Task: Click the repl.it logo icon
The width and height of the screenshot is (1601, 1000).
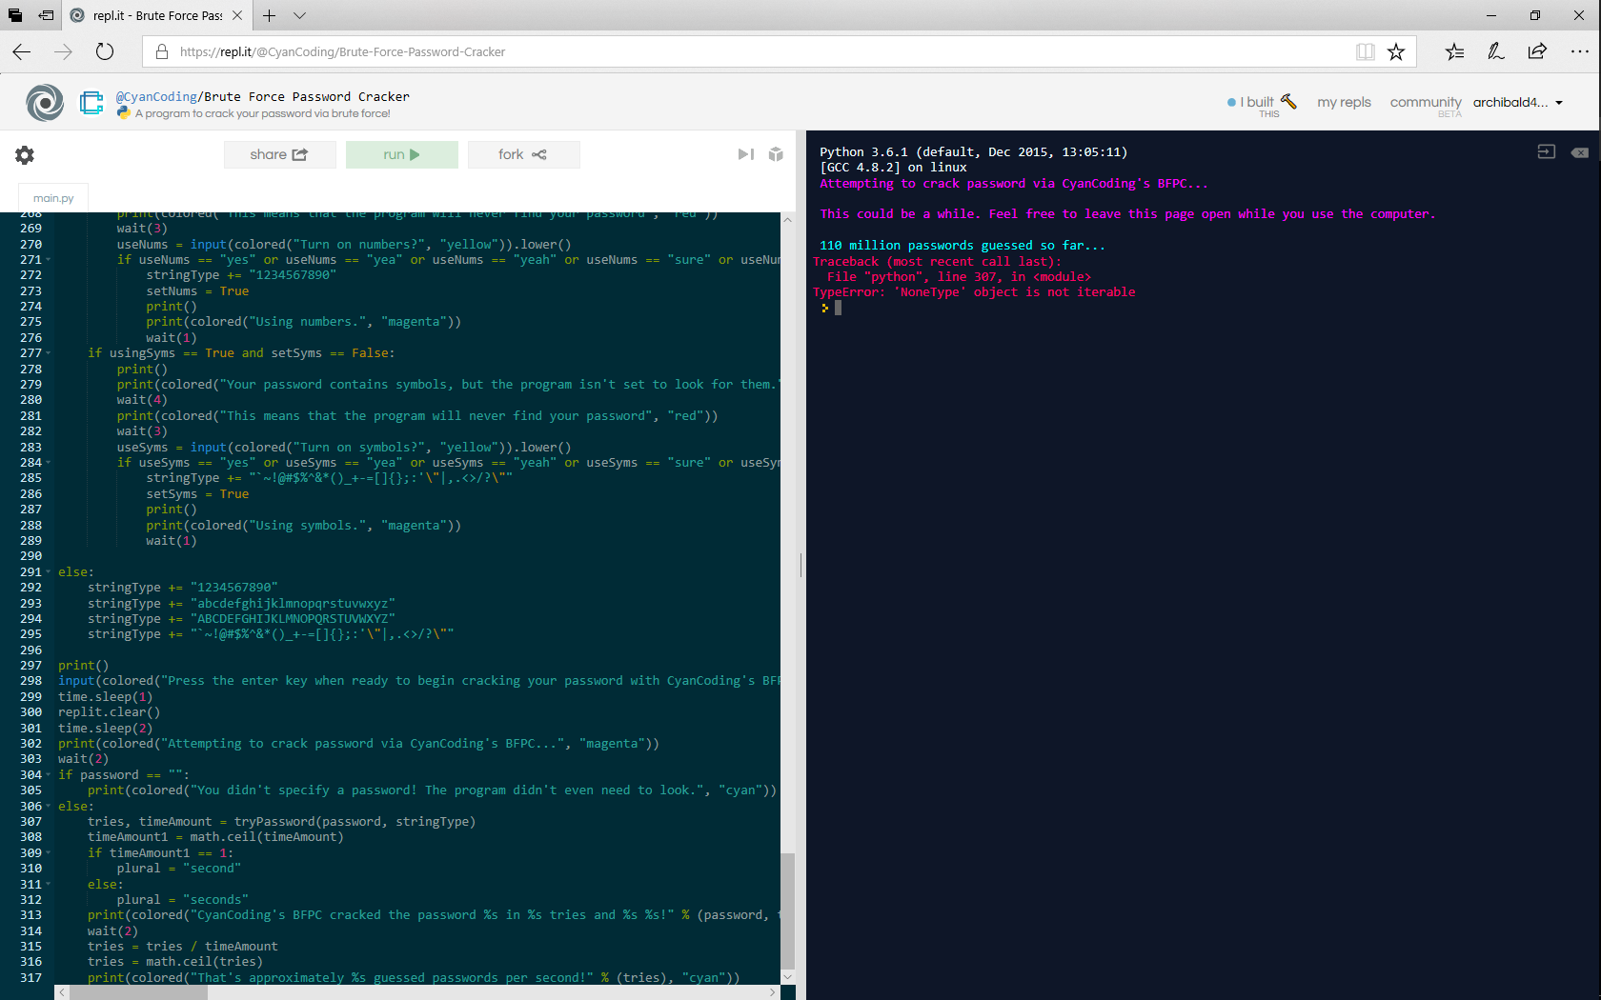Action: (45, 103)
